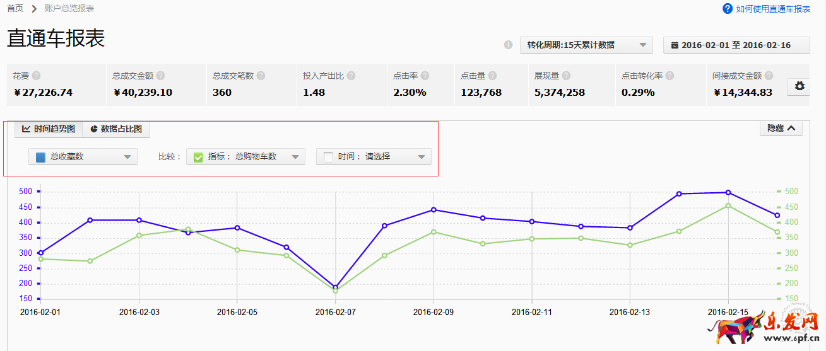Viewport: 826px width, 351px height.
Task: Collapse chart with 隐藏 button
Action: tap(781, 128)
